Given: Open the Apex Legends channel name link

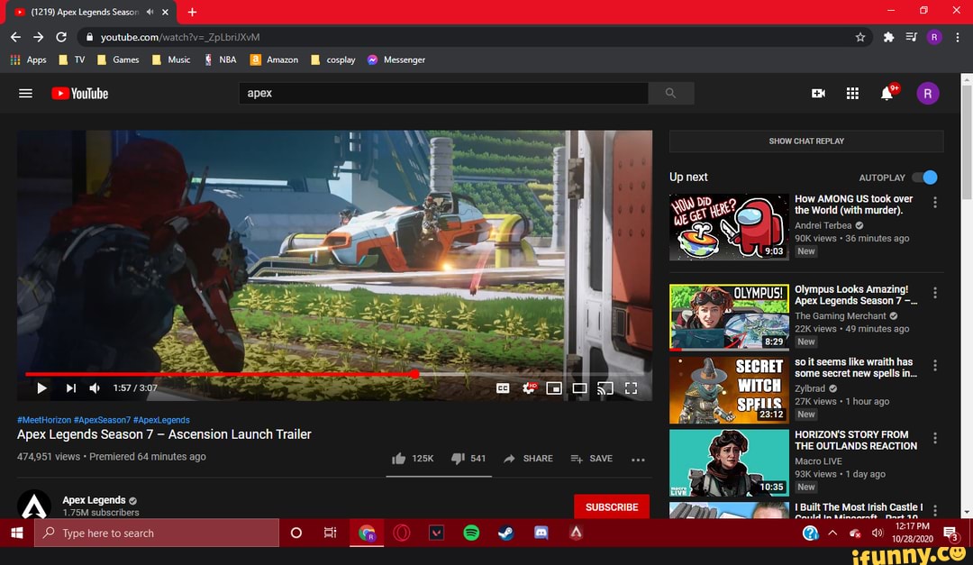Looking at the screenshot, I should click(x=94, y=500).
